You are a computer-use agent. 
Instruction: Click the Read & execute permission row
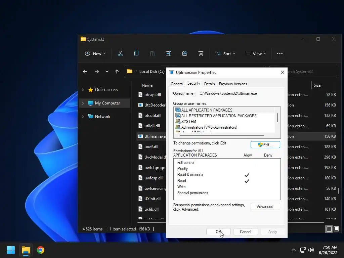(227, 175)
